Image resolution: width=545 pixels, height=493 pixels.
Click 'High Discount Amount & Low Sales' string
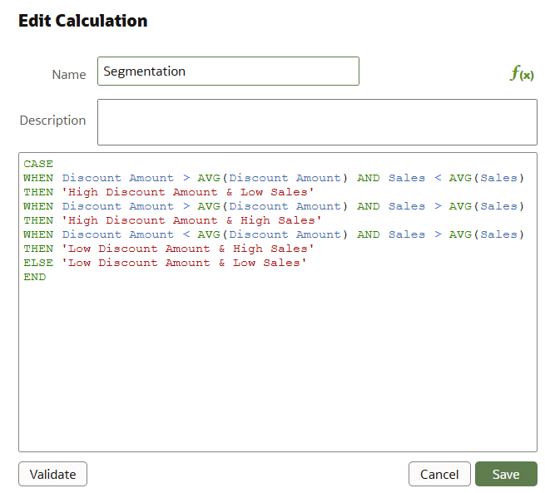pos(188,192)
